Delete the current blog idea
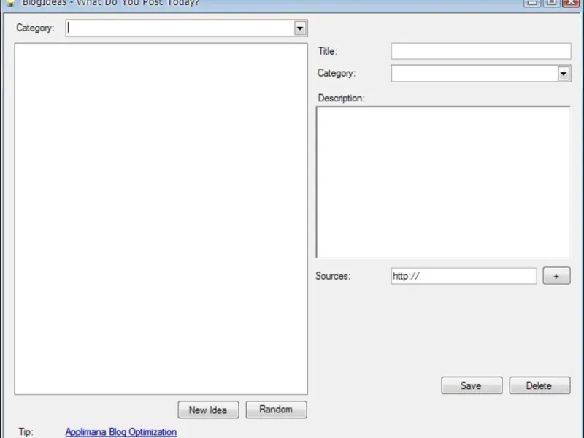The width and height of the screenshot is (584, 438). [539, 385]
